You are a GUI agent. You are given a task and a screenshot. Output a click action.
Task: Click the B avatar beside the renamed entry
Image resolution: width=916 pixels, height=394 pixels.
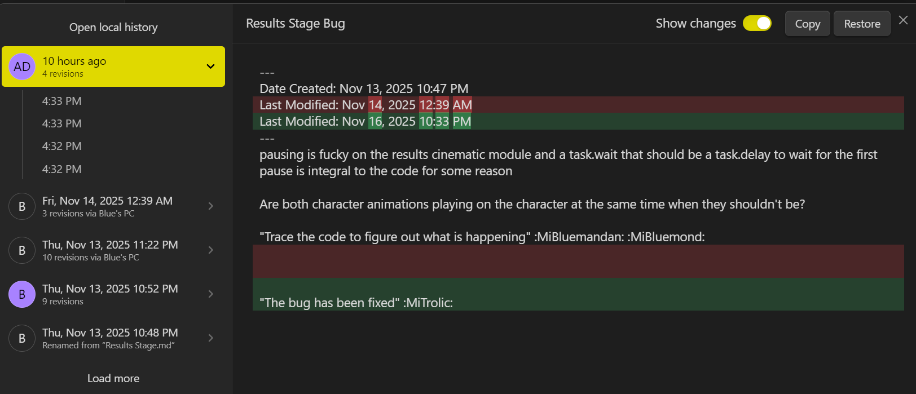click(22, 338)
